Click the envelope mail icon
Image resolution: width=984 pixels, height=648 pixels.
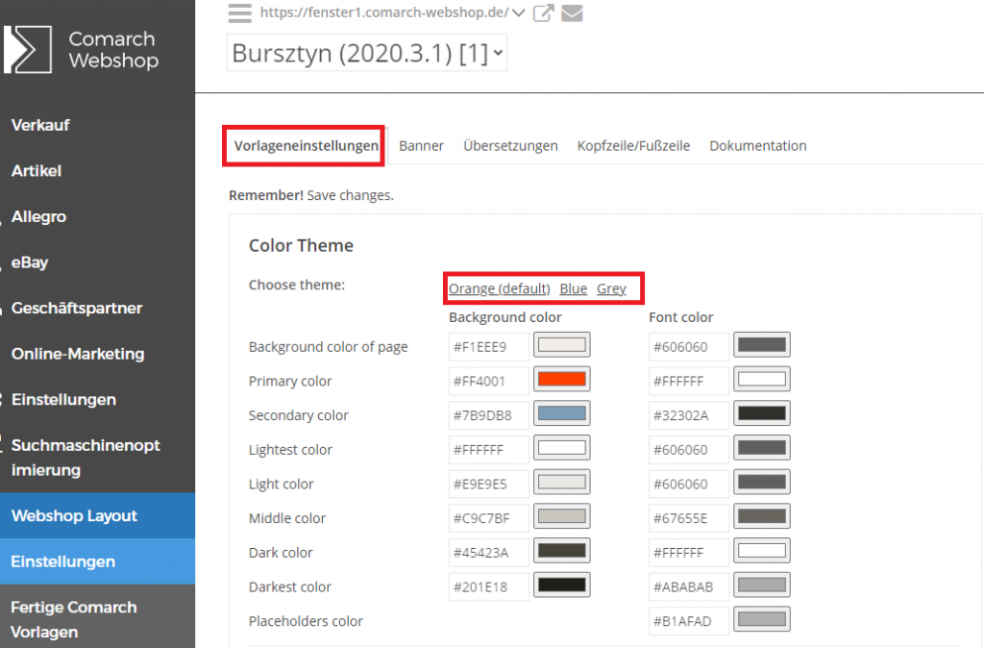point(572,12)
